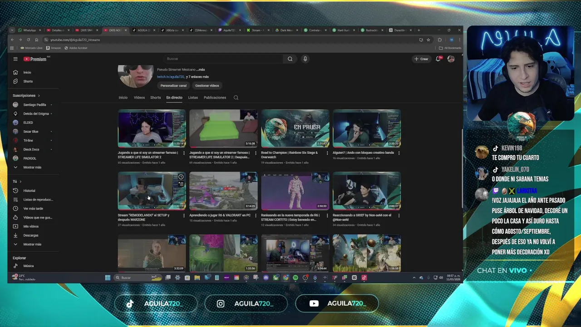581x327 pixels.
Task: Switch to the Listas channel tab
Action: 193,98
